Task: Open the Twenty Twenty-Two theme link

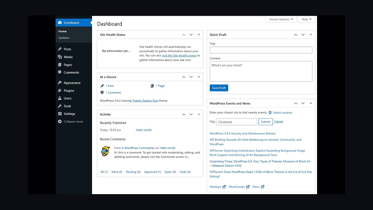Action: pos(145,101)
